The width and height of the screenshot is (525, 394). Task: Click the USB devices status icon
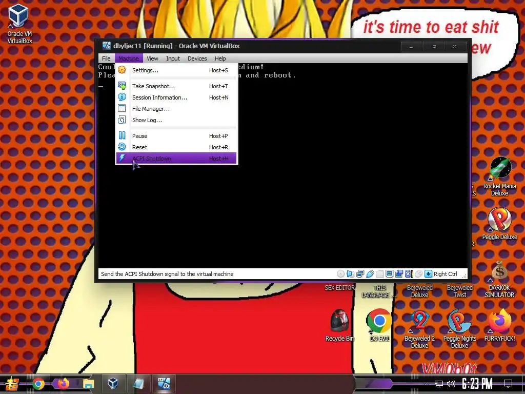point(370,274)
